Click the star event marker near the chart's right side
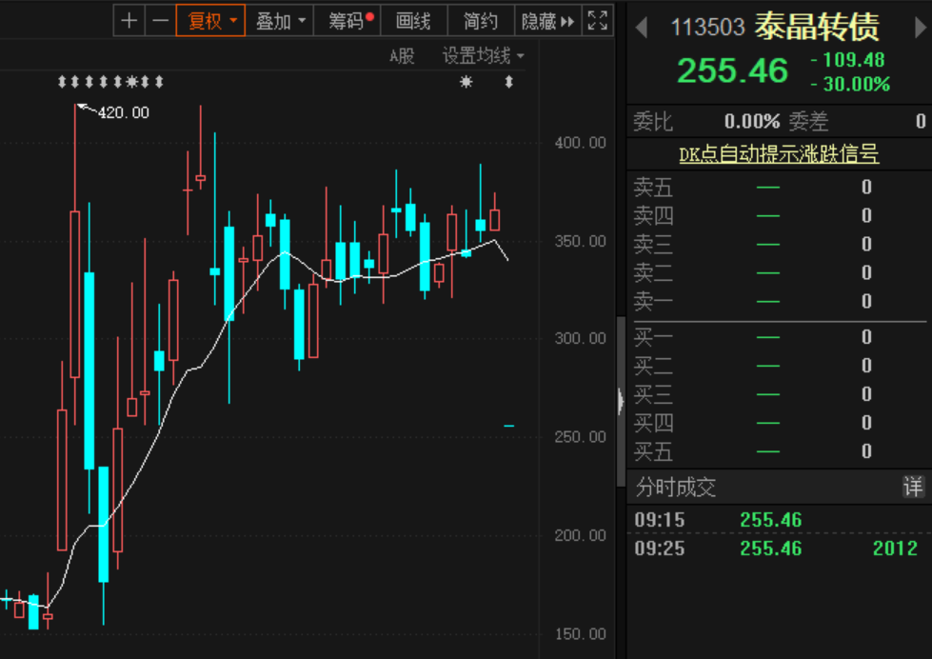 (466, 82)
